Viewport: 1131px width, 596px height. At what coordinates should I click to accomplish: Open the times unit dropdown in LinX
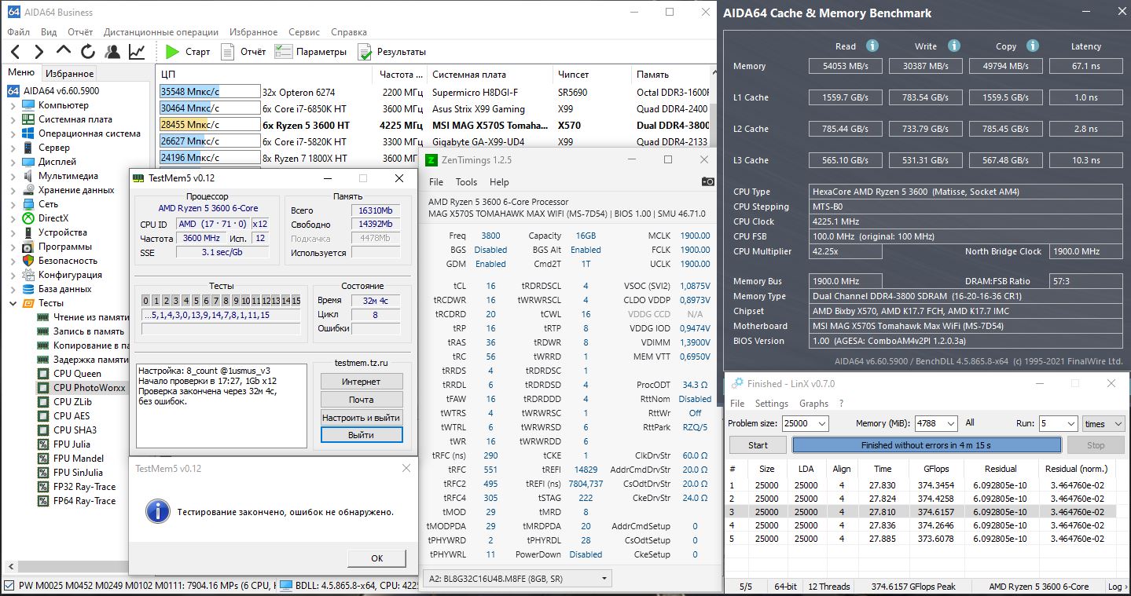click(1104, 423)
